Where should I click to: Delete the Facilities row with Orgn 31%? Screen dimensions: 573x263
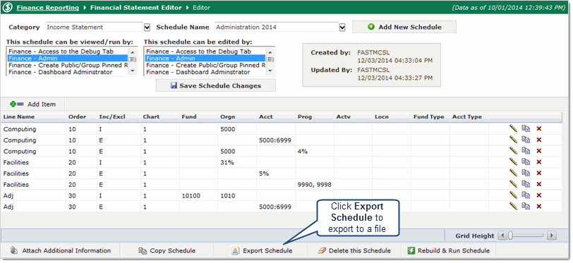click(x=538, y=161)
